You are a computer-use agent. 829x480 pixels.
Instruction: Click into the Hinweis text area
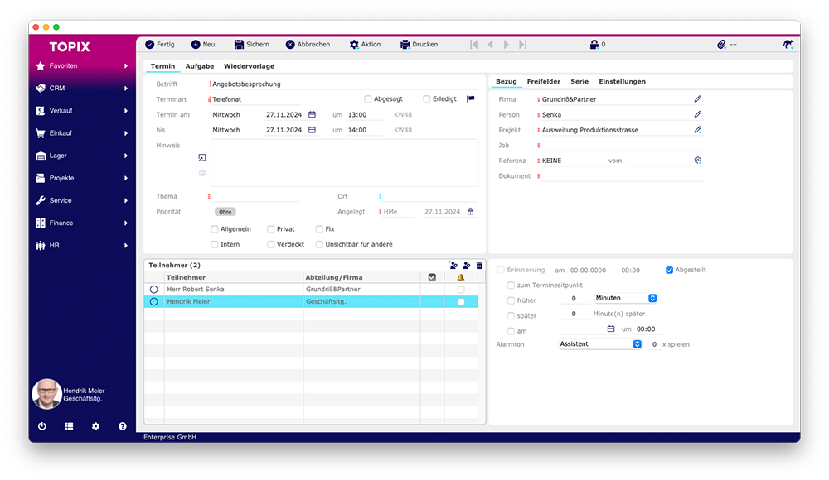click(344, 163)
